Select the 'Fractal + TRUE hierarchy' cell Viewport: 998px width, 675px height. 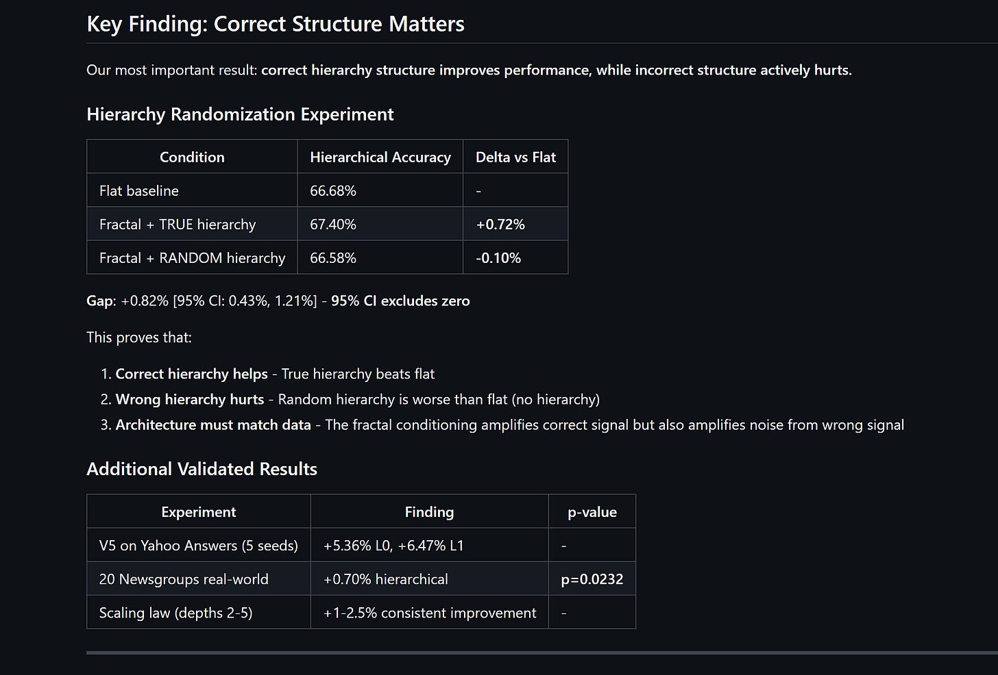178,224
